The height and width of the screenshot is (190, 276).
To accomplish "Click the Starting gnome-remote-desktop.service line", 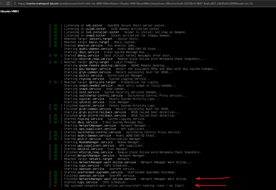I will [116, 66].
